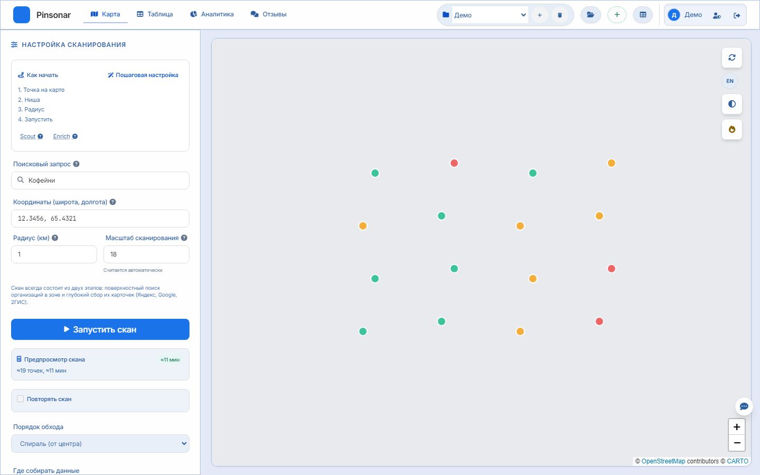Image resolution: width=760 pixels, height=475 pixels.
Task: Click the Запустить скан button
Action: coord(100,329)
